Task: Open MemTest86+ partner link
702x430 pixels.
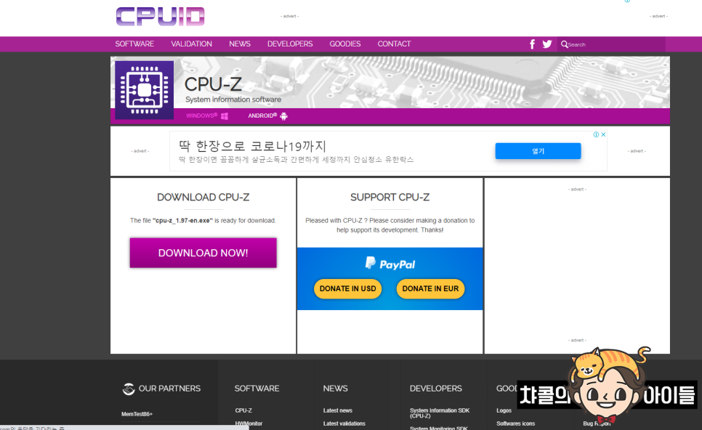Action: coord(137,414)
